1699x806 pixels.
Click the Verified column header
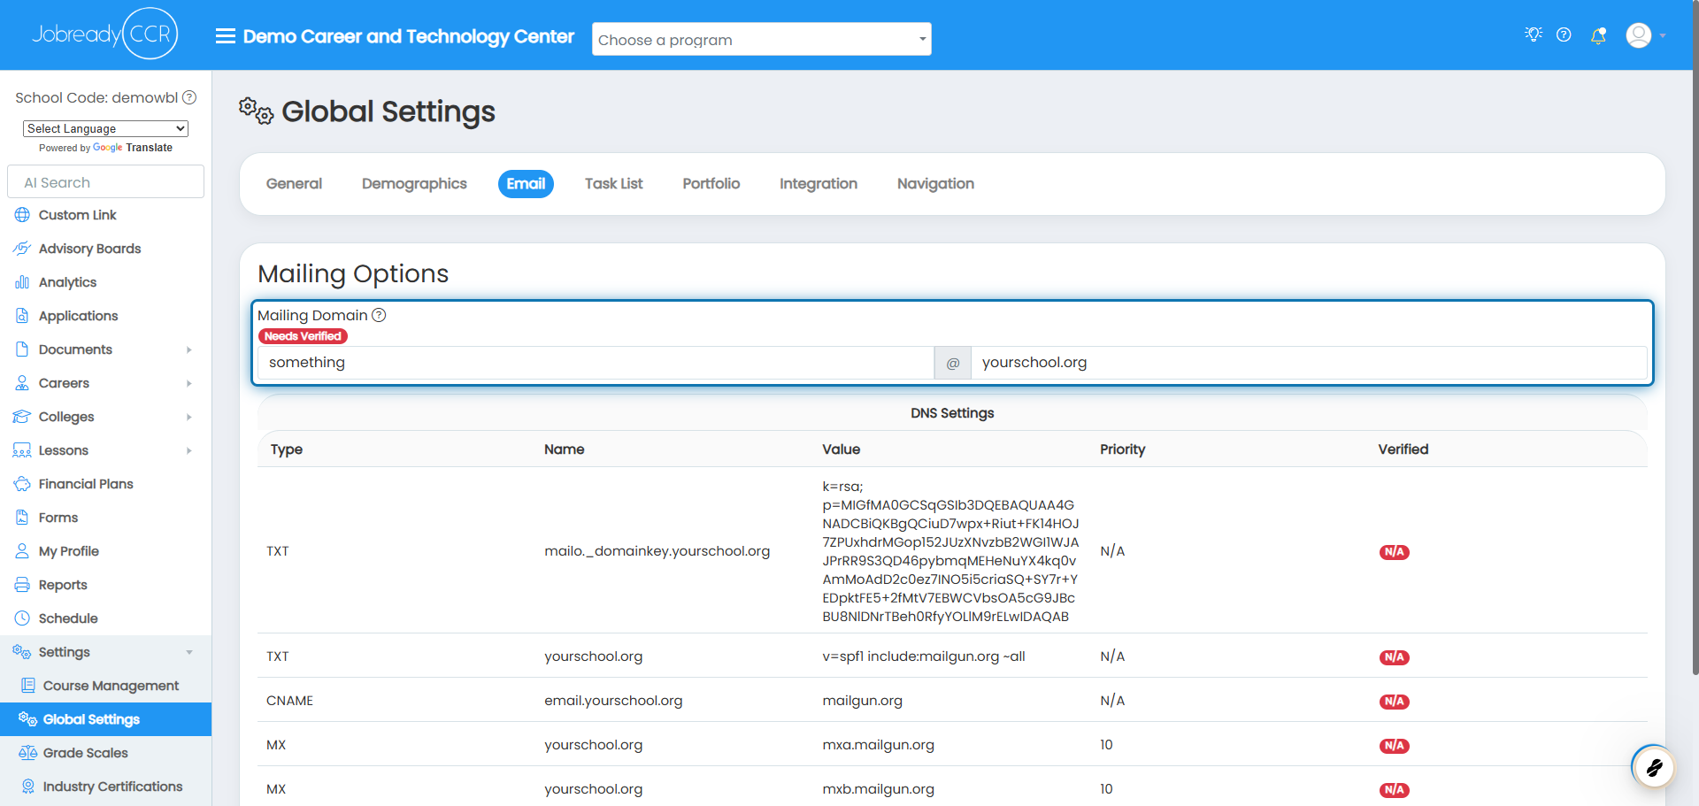(x=1403, y=449)
